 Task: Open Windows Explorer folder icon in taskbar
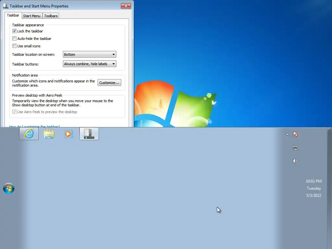pos(49,134)
